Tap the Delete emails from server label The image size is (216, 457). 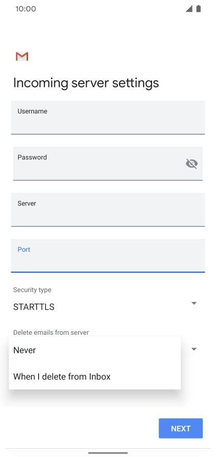tap(51, 332)
